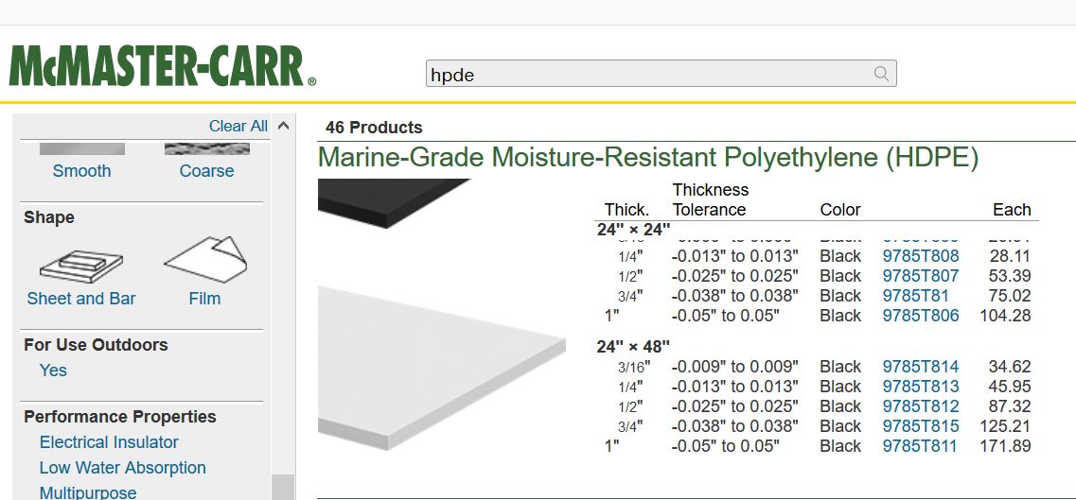
Task: Open part number 9785T81
Action: coord(915,297)
